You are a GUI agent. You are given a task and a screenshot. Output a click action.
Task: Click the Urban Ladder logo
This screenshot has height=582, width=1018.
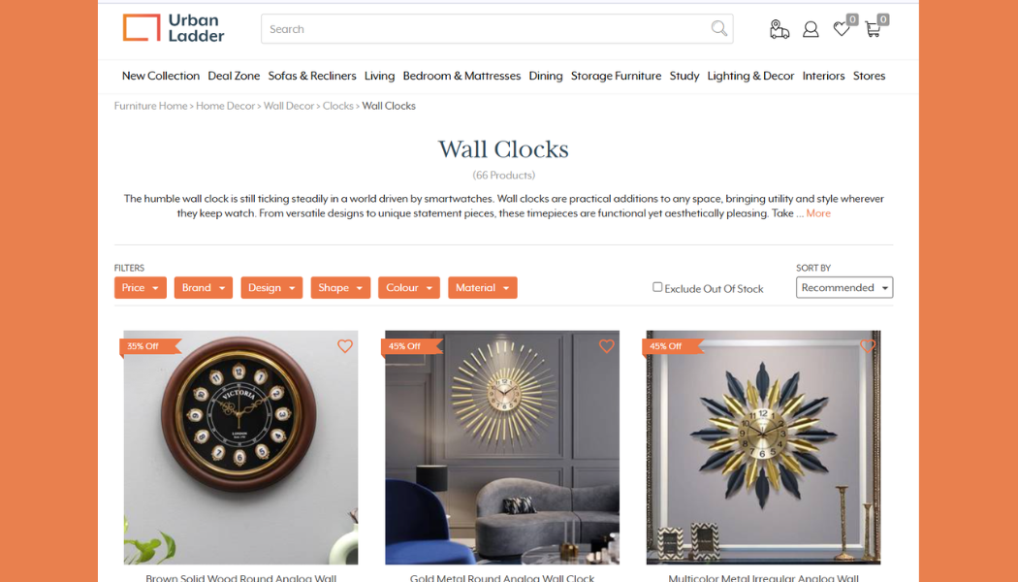[174, 28]
